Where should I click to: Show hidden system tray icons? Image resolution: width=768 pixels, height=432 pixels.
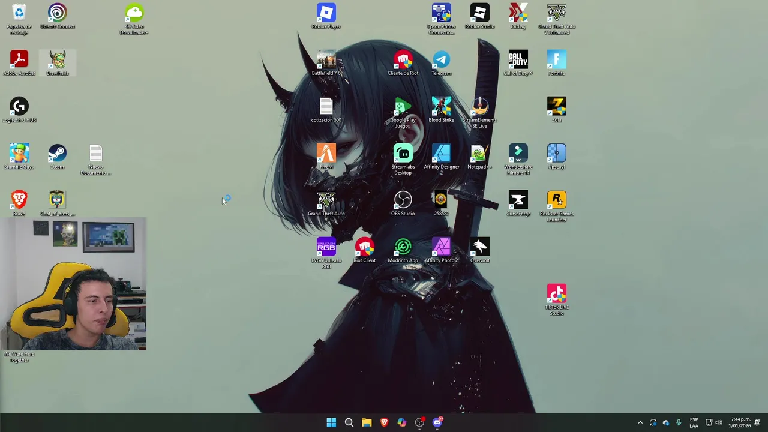[640, 422]
